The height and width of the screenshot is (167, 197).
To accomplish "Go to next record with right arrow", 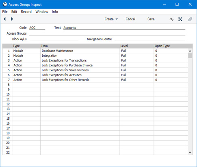I will tap(12, 19).
